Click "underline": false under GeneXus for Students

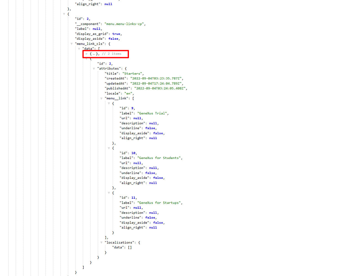138,173
